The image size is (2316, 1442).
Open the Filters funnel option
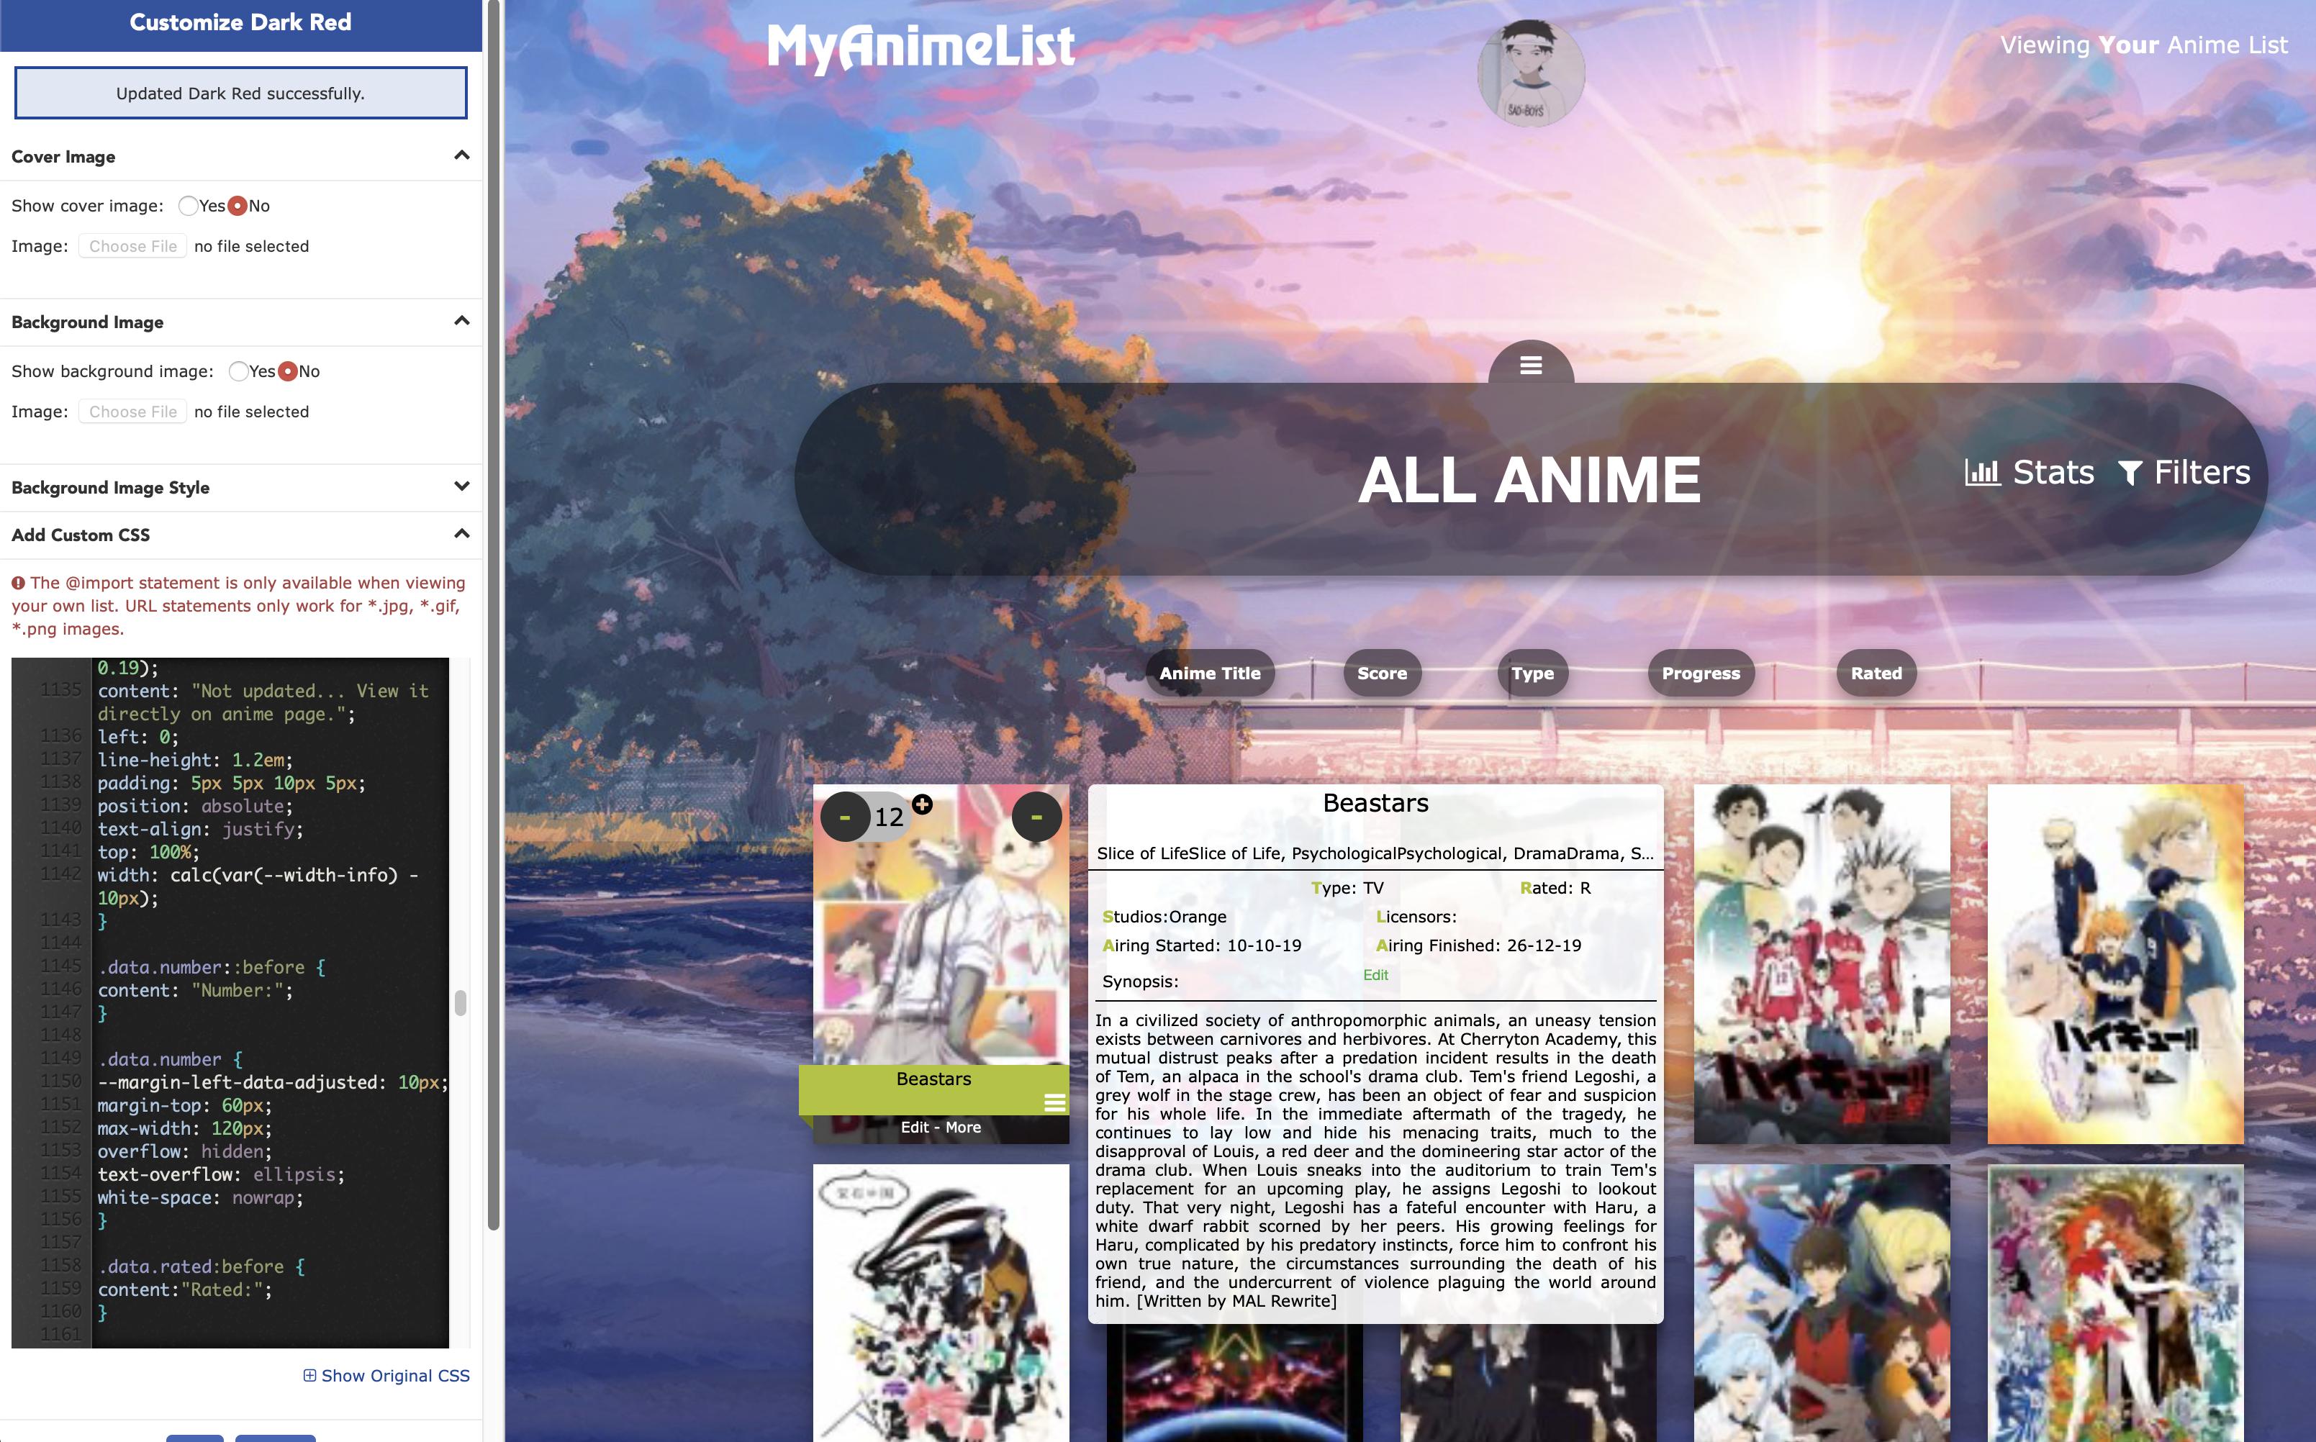[2184, 472]
